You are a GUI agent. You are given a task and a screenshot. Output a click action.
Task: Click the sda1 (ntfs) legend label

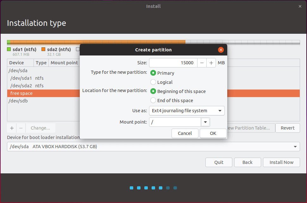[24, 49]
